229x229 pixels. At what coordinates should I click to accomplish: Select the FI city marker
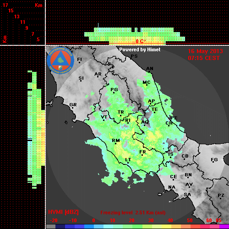[79, 60]
